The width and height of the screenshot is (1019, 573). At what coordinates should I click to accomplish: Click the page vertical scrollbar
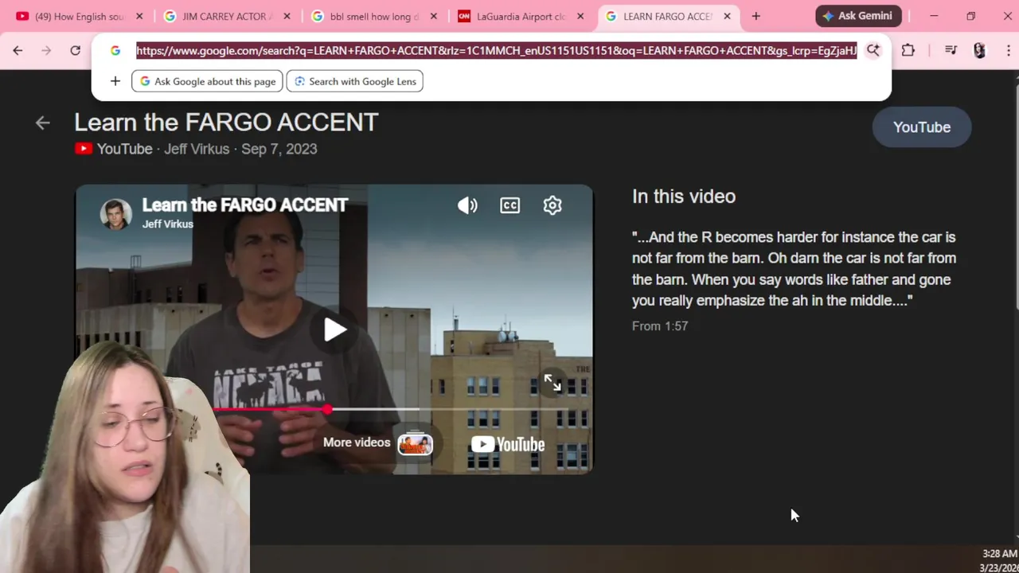tap(1017, 195)
